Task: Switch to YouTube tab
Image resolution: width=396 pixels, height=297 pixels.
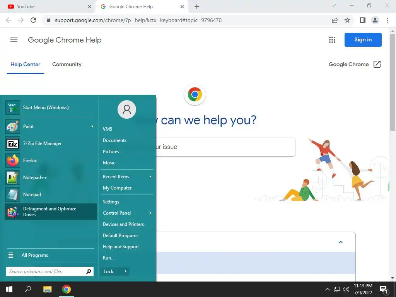Action: coord(48,7)
